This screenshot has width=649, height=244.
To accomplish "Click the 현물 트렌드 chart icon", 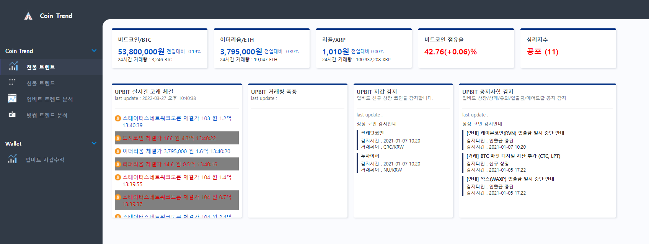I will click(x=13, y=66).
